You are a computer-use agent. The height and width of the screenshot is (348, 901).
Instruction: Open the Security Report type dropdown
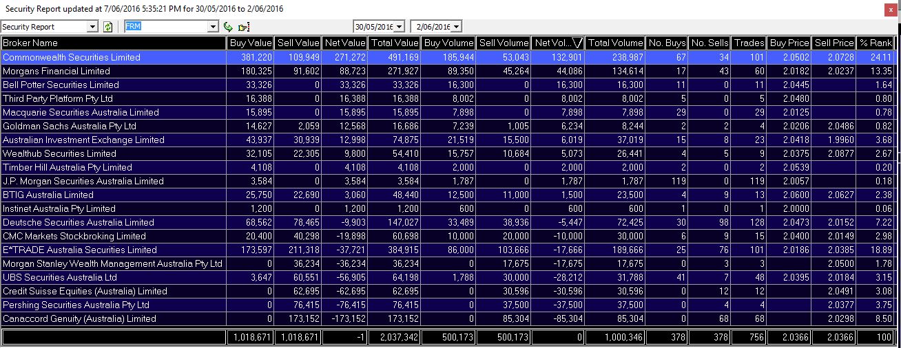(93, 27)
